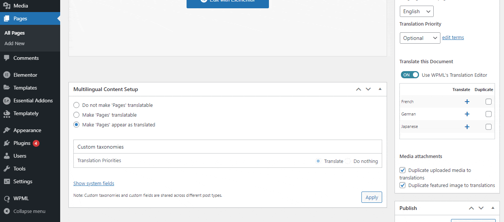The image size is (504, 222).
Task: Open the WPML sidebar icon
Action: pos(8,198)
